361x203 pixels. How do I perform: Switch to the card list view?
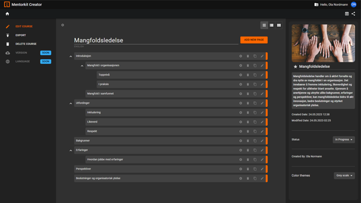pos(264,25)
